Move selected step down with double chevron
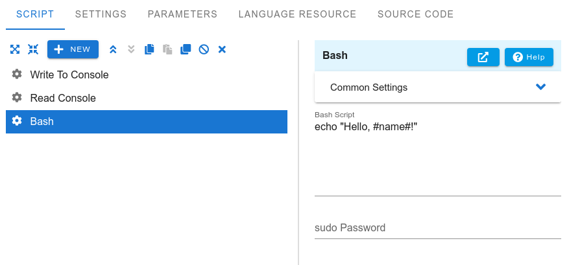The height and width of the screenshot is (265, 569). [x=131, y=49]
